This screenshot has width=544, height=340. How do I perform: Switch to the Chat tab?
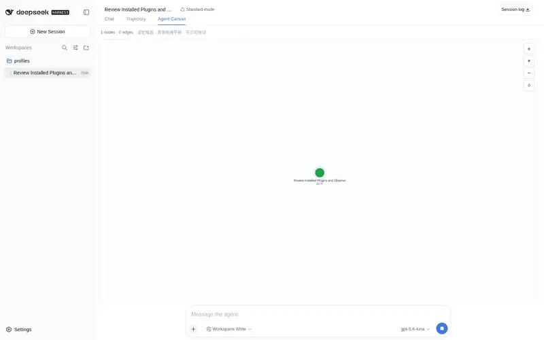click(109, 19)
